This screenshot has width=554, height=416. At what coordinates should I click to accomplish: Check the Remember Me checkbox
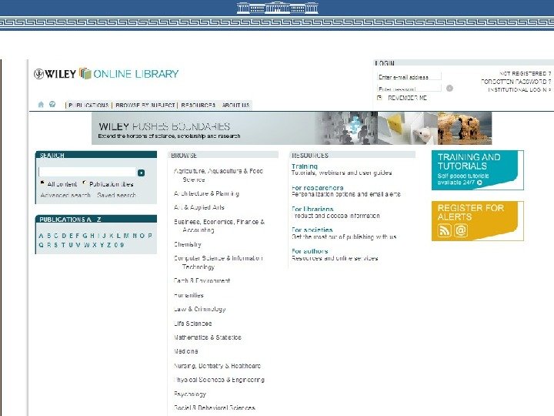click(379, 98)
